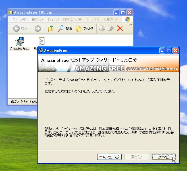The height and width of the screenshot is (171, 187).
Task: Expand the toolbar overflow chevron »
Action: point(131,25)
